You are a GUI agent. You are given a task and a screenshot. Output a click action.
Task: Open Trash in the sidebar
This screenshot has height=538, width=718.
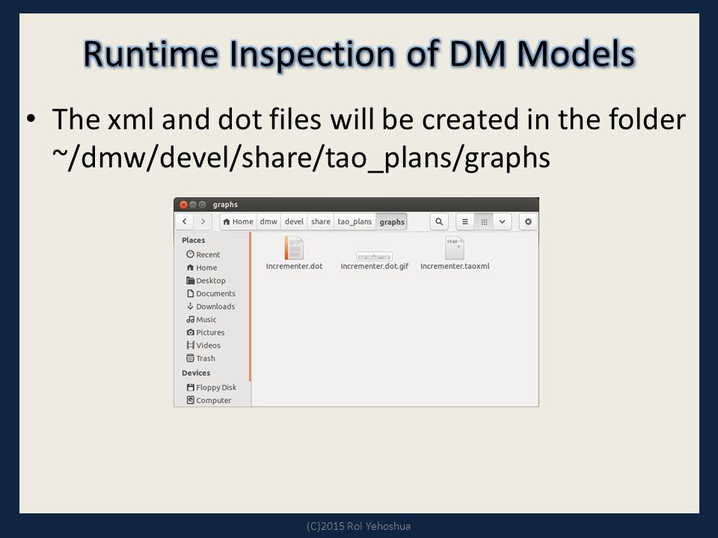(x=200, y=358)
